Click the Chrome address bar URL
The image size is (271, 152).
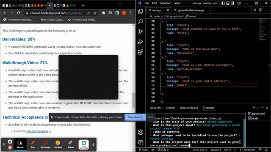point(57,13)
